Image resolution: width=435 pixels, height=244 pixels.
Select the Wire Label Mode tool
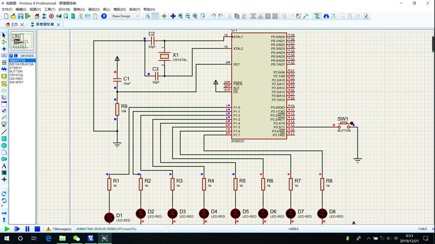coord(4,55)
